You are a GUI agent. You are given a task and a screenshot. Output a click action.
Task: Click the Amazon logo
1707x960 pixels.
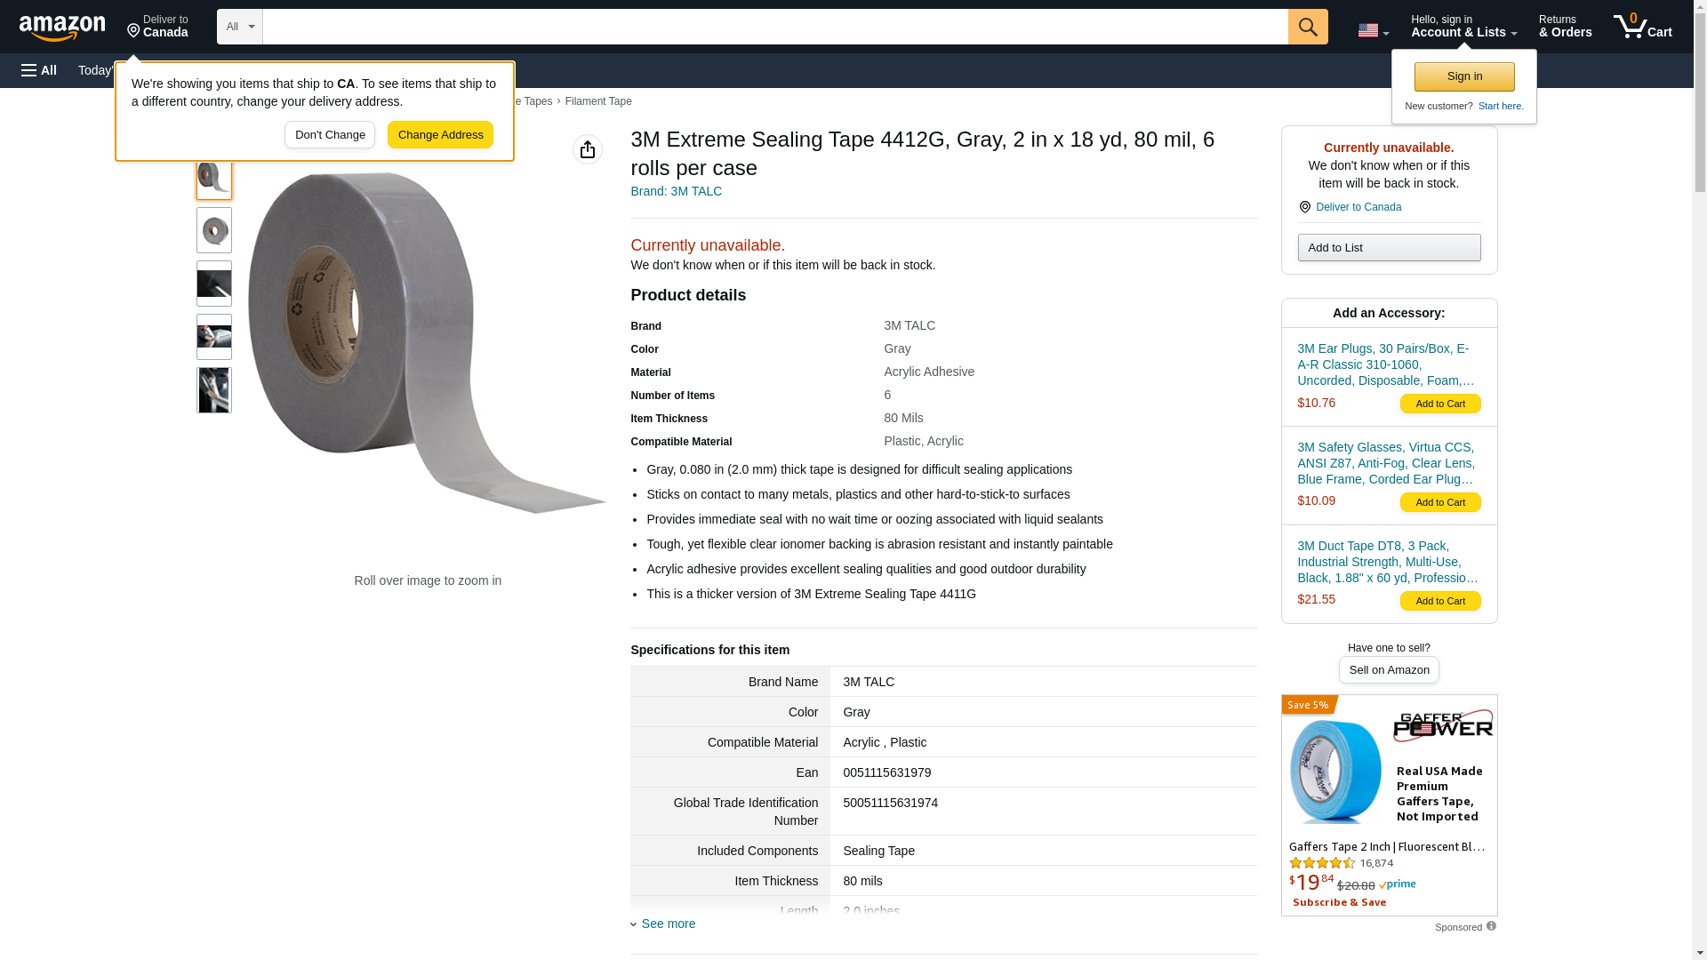pyautogui.click(x=62, y=28)
